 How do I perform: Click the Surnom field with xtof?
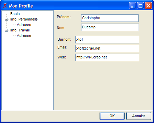(x=107, y=40)
